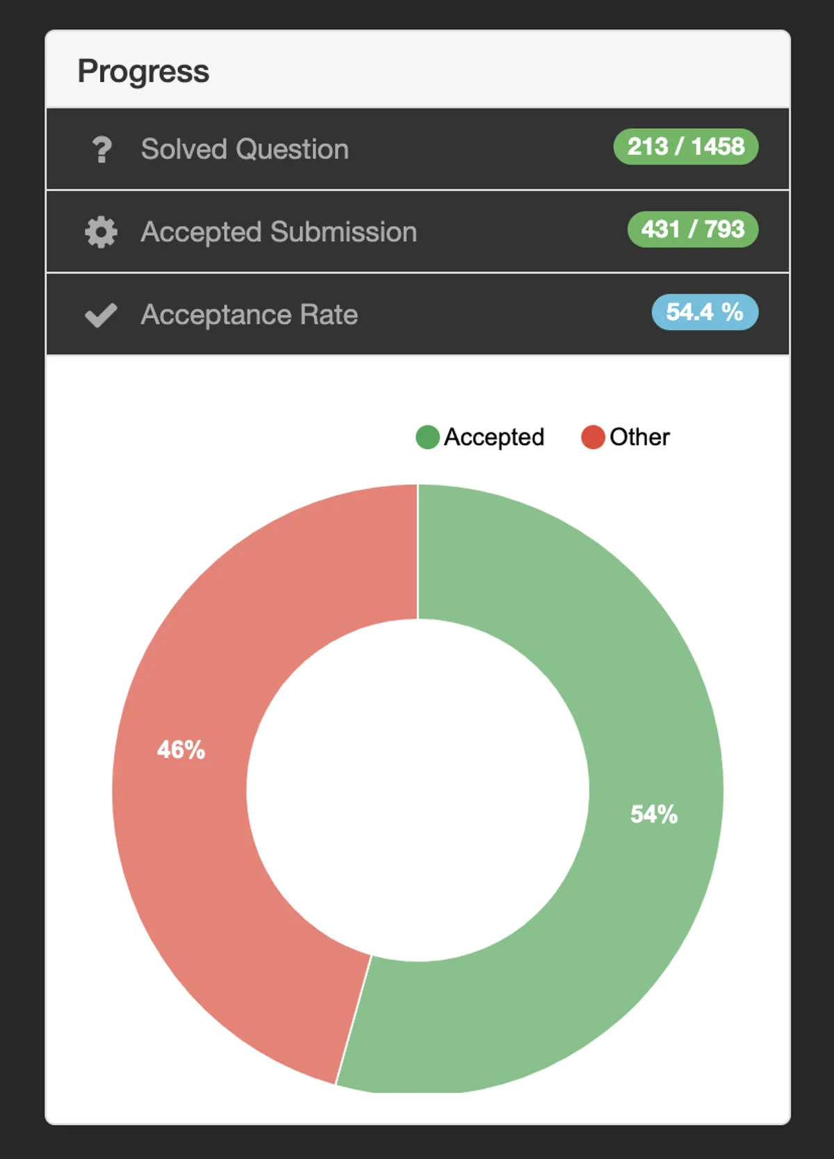Click the checkmark icon beside Acceptance Rate

101,315
